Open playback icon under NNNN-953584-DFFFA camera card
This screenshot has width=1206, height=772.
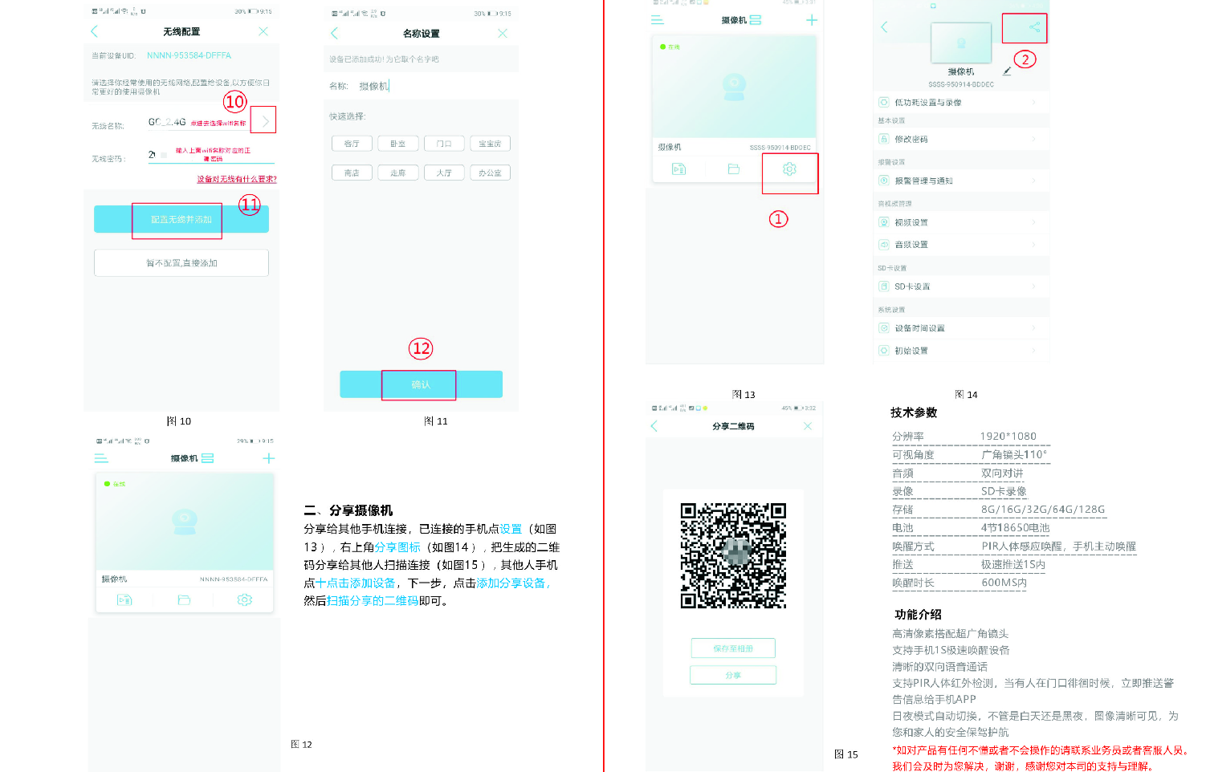[124, 599]
